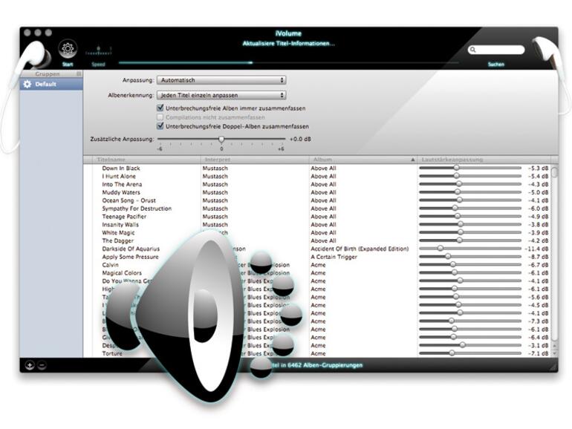Select the track 'Teenage Pacifier'
572x429 pixels.
(x=124, y=217)
